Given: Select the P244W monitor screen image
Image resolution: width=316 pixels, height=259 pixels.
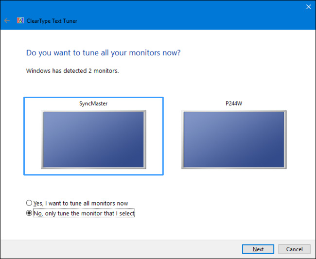Looking at the screenshot, I should (233, 139).
